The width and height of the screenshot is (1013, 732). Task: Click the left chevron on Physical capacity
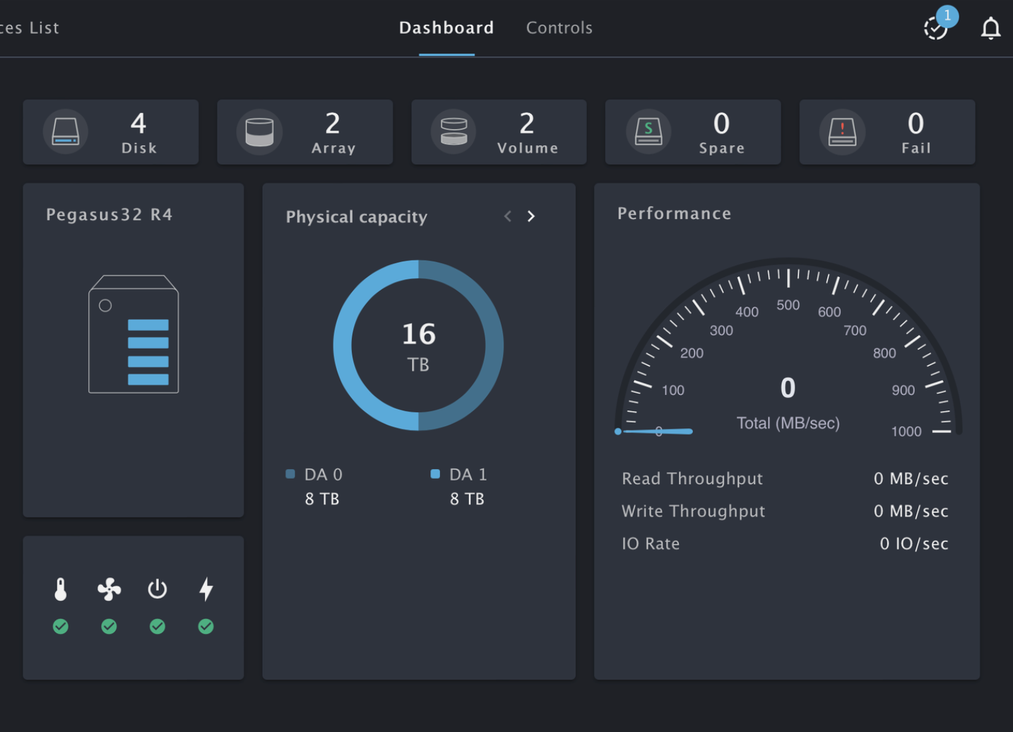pyautogui.click(x=507, y=216)
